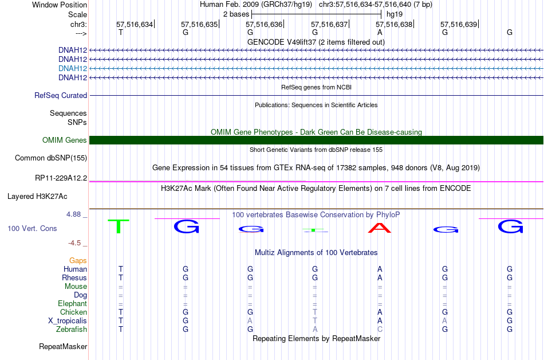The height and width of the screenshot is (360, 544).
Task: Select the X_tropicalis alignment row label
Action: [68, 321]
